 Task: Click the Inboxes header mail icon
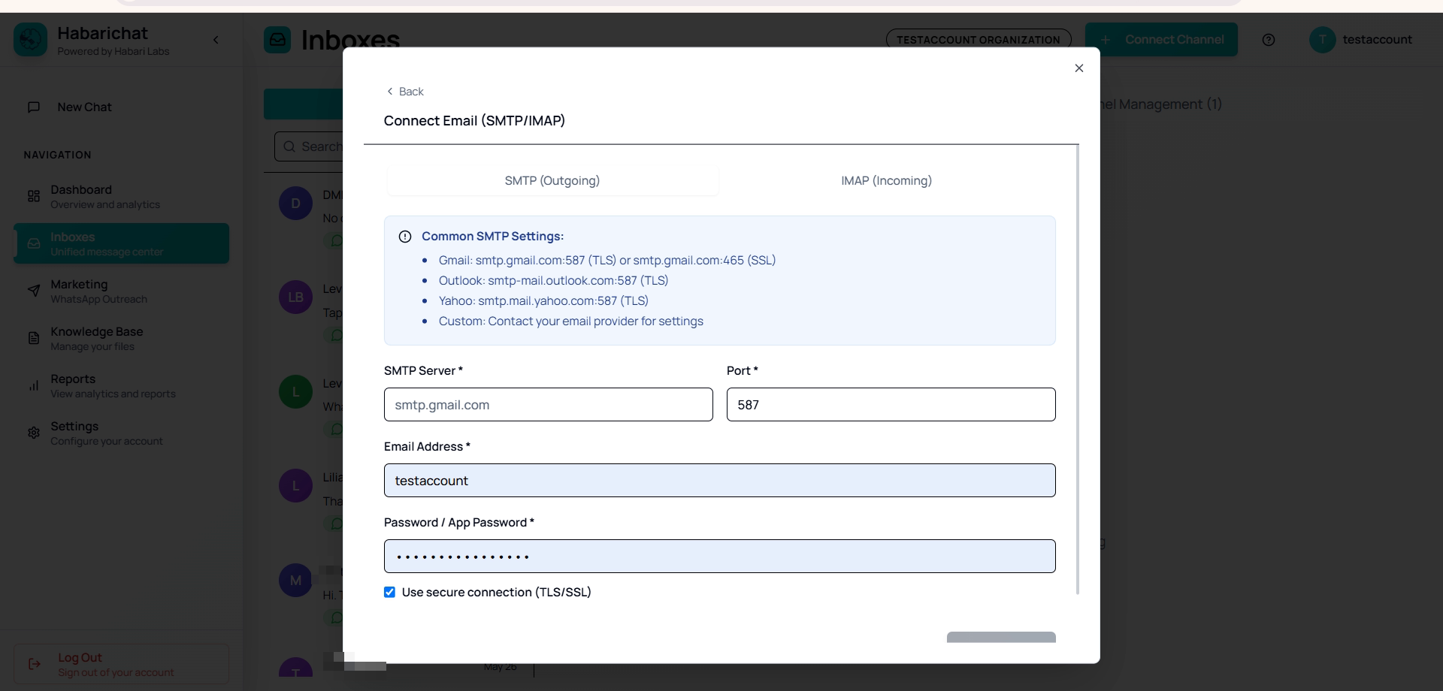[277, 40]
